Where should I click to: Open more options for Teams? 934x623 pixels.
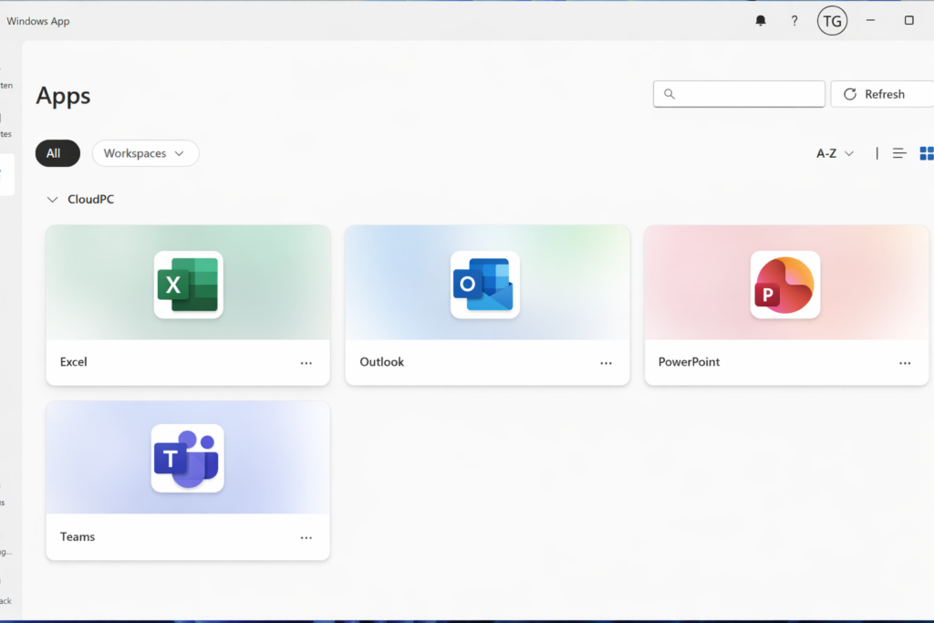(x=306, y=538)
